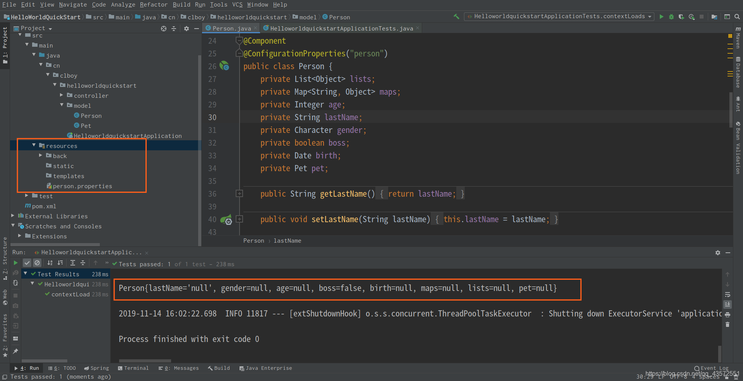Click the console vertical scrollbar thumb
The width and height of the screenshot is (743, 381).
pos(720,354)
